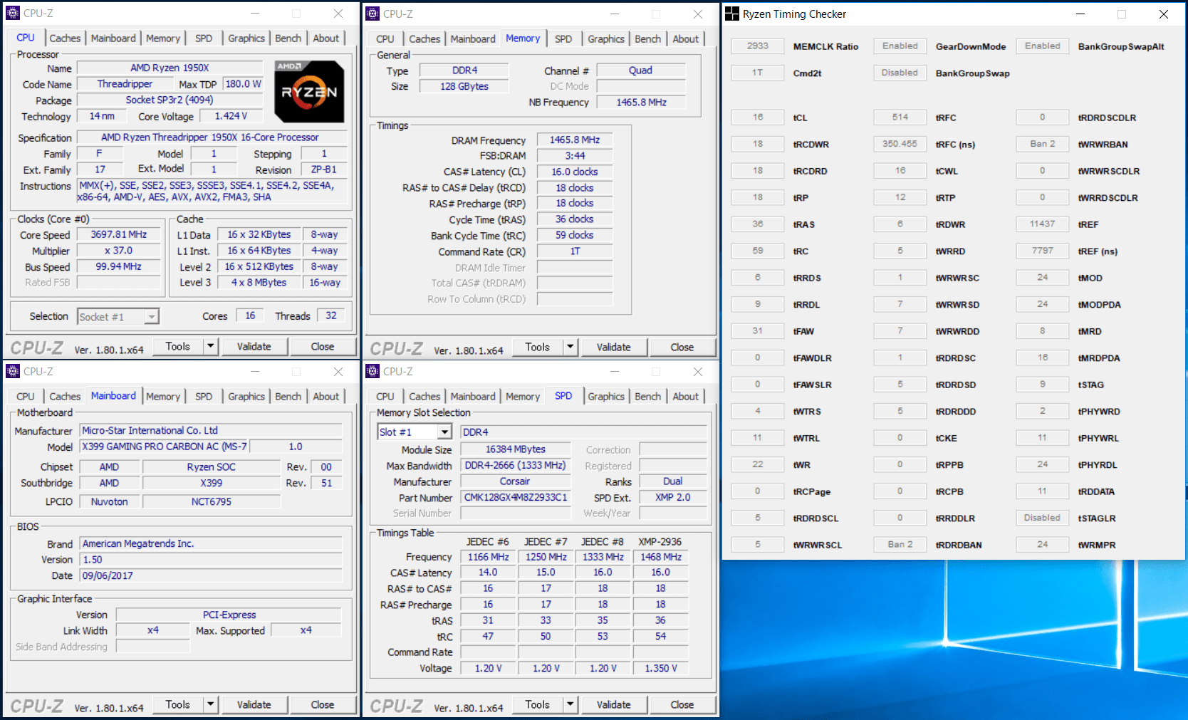Image resolution: width=1188 pixels, height=720 pixels.
Task: Click the Cmd2t 1T value field
Action: click(758, 73)
